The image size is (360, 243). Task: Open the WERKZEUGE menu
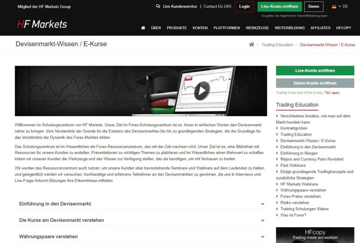click(257, 28)
